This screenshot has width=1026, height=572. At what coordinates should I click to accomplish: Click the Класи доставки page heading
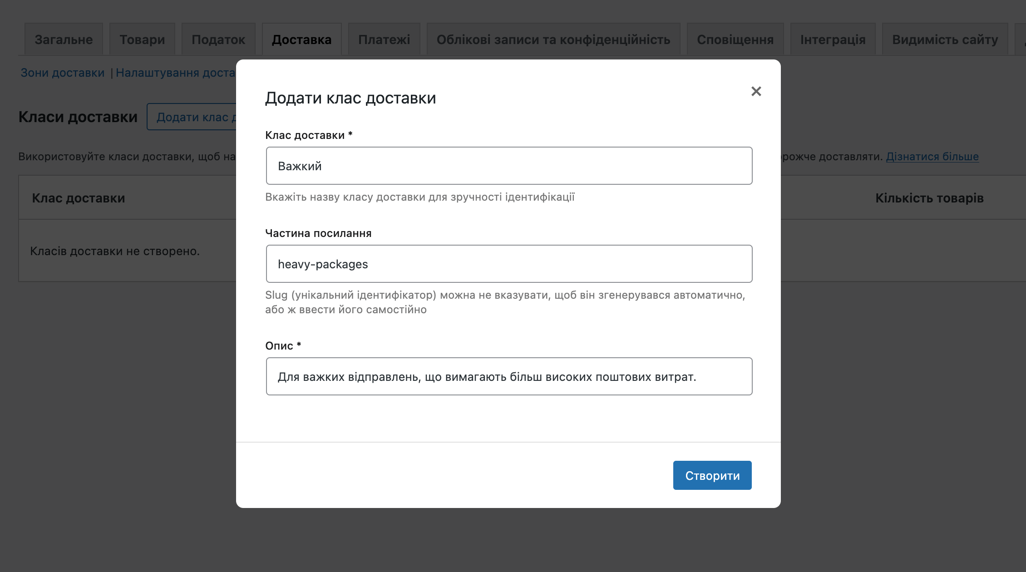click(78, 117)
